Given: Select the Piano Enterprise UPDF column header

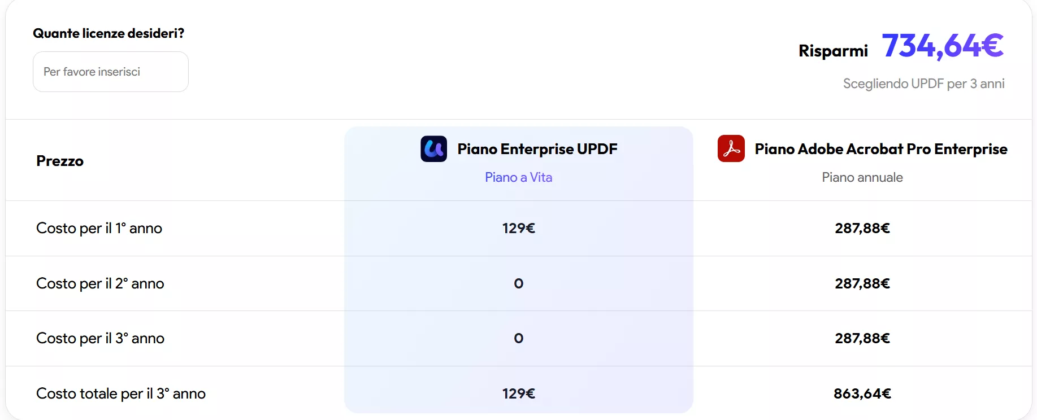Looking at the screenshot, I should [x=537, y=148].
